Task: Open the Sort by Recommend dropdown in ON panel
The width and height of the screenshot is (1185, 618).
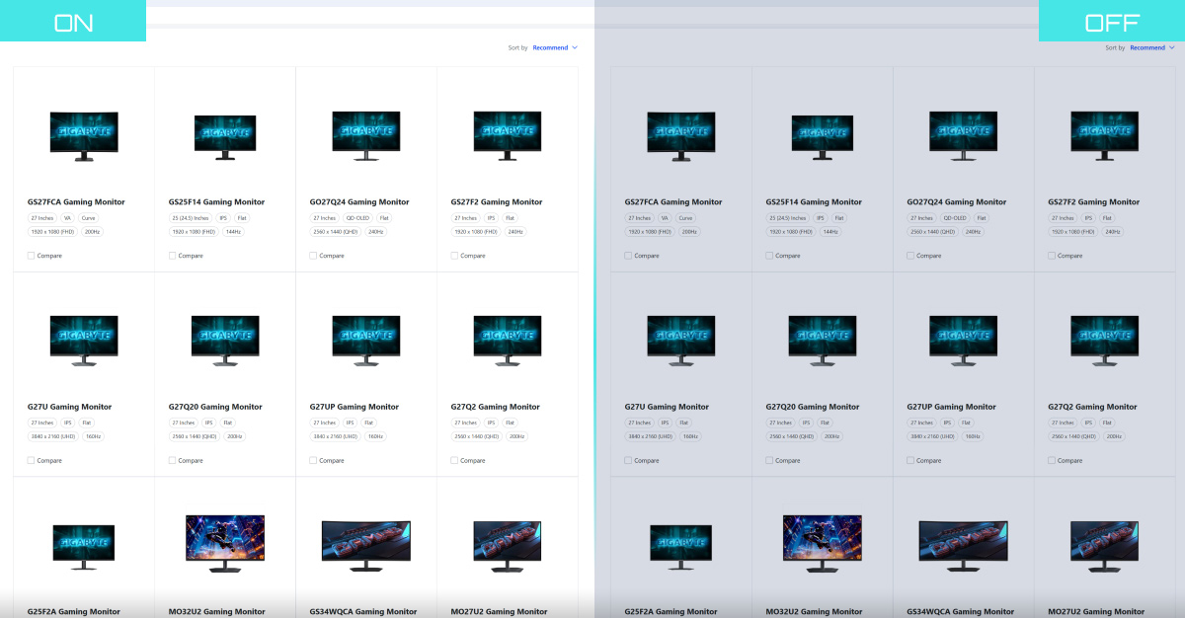Action: point(551,47)
